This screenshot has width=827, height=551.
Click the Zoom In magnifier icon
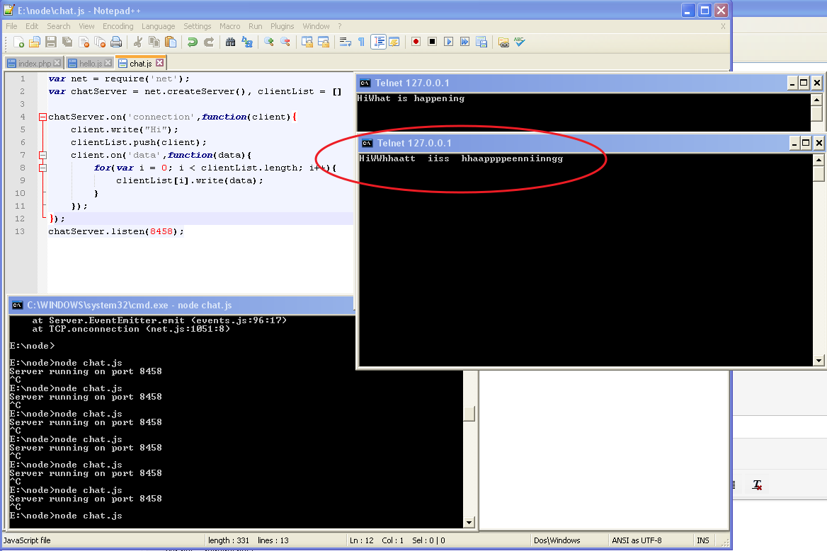click(x=269, y=42)
